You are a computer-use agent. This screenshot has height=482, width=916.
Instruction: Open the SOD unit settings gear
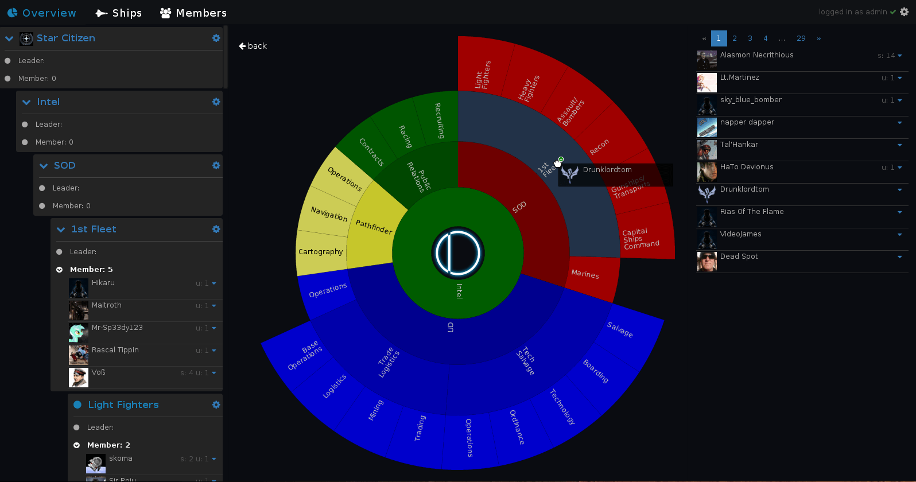pyautogui.click(x=216, y=165)
